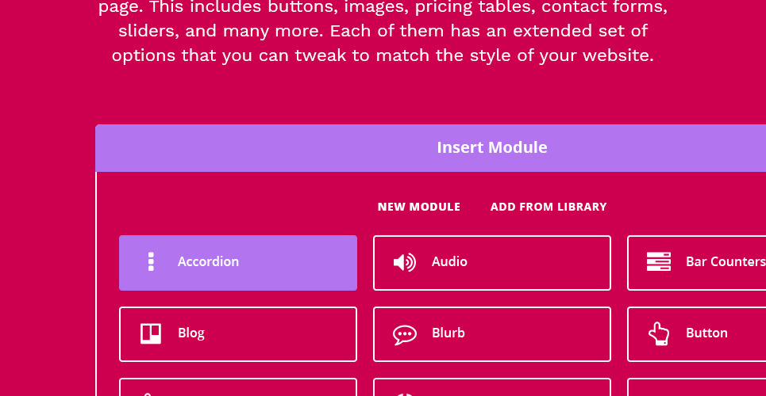766x396 pixels.
Task: Click the Blog layout icon
Action: click(151, 333)
